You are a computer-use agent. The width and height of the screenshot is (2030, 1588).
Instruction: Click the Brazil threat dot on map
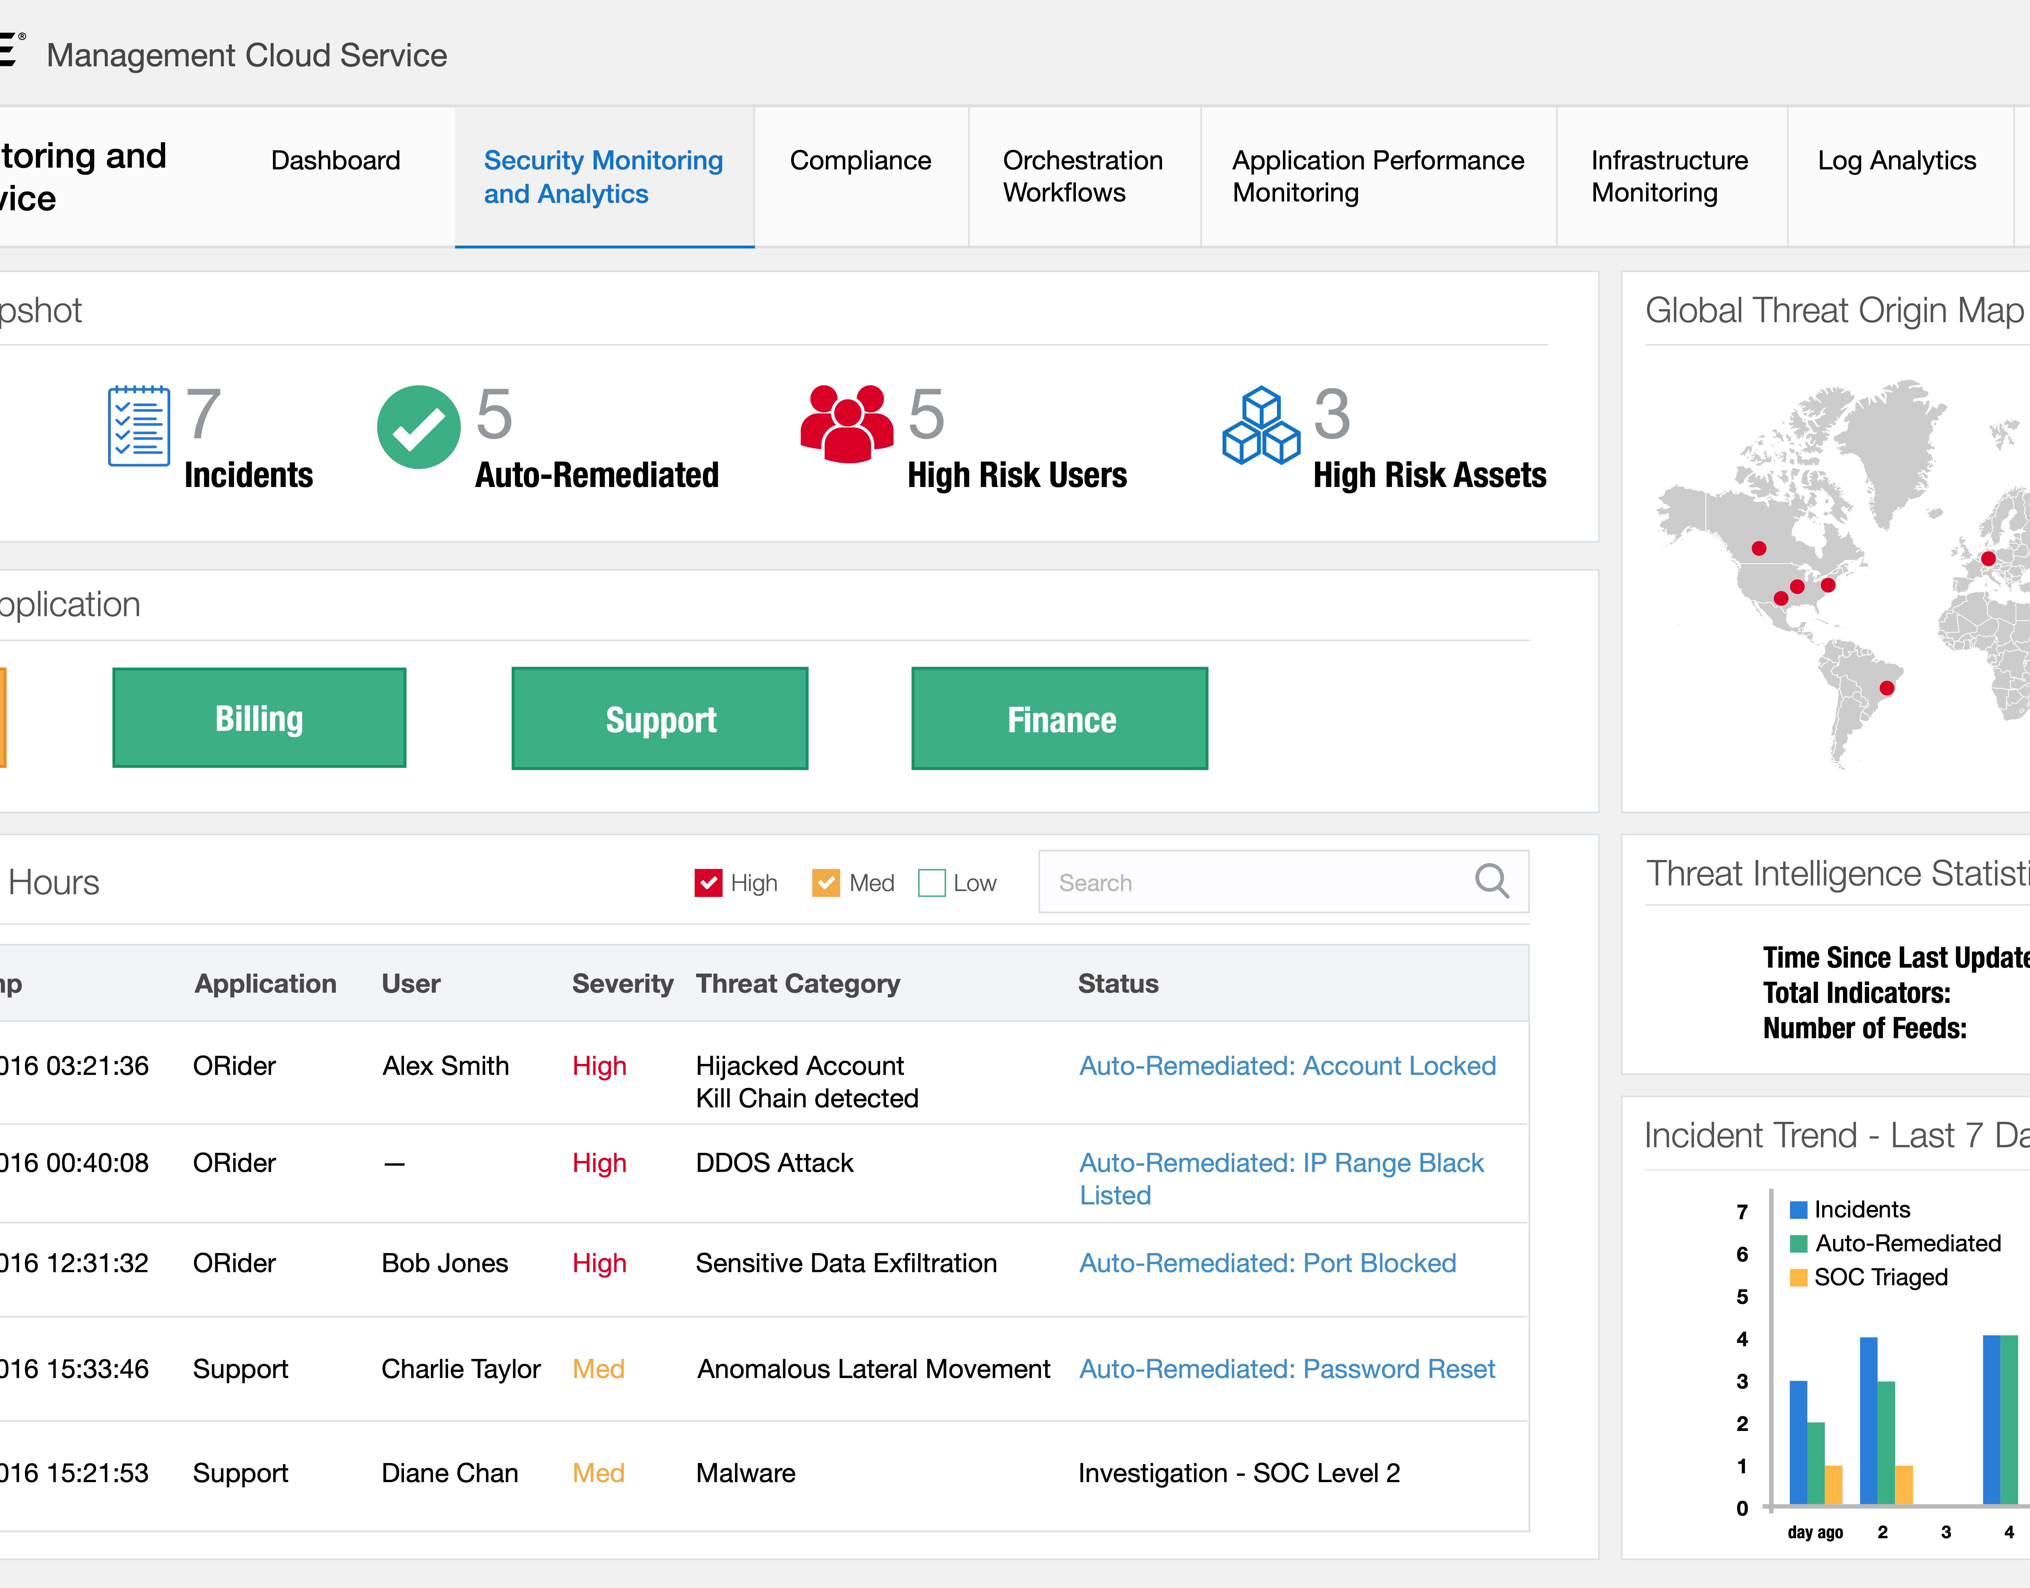click(1886, 688)
